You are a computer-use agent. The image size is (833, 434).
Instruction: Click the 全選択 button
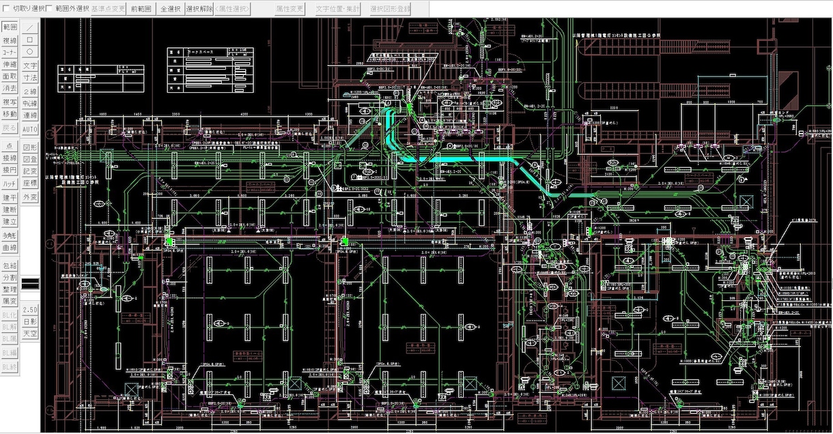pyautogui.click(x=170, y=9)
